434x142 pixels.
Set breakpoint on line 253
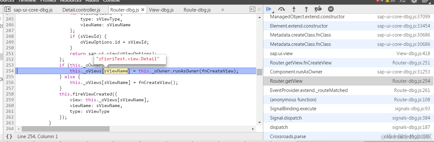pos(10,65)
